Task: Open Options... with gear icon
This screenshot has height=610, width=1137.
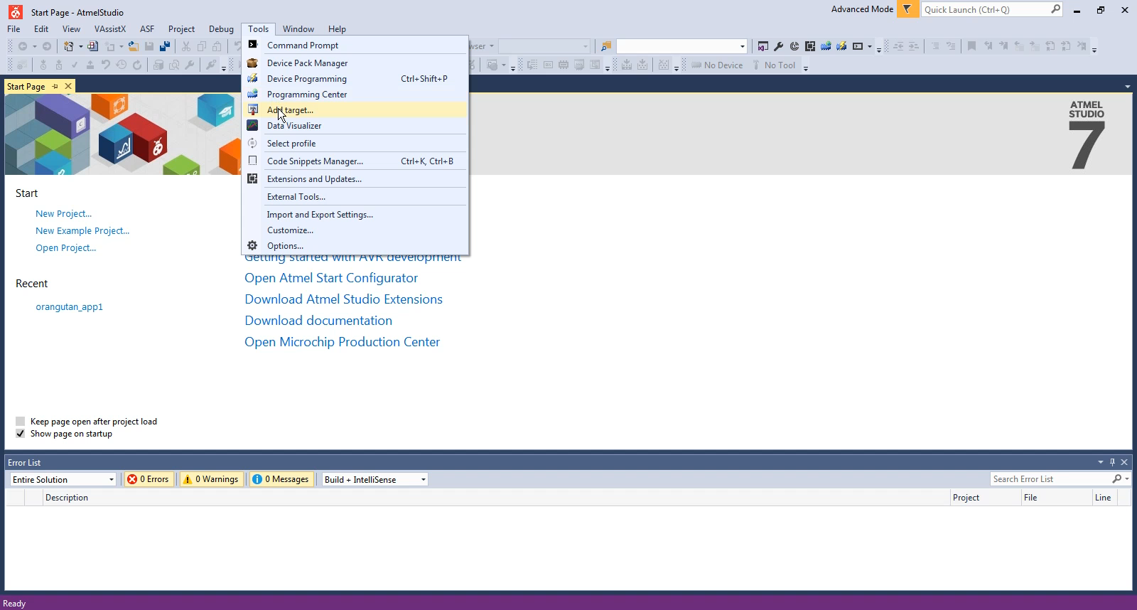Action: [x=355, y=245]
